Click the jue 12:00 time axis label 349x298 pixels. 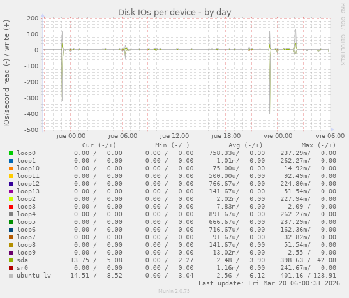click(174, 136)
